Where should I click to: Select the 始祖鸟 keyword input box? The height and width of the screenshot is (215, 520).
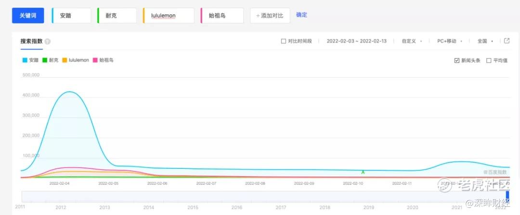[x=222, y=15]
